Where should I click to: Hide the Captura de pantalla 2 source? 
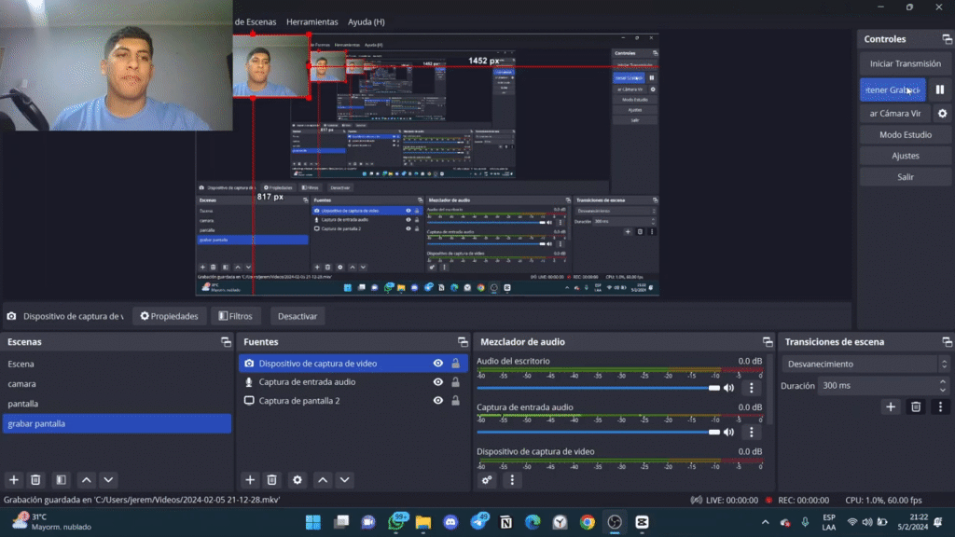coord(437,401)
